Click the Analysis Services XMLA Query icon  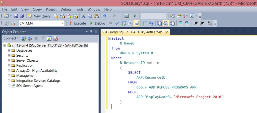pyautogui.click(x=75, y=16)
